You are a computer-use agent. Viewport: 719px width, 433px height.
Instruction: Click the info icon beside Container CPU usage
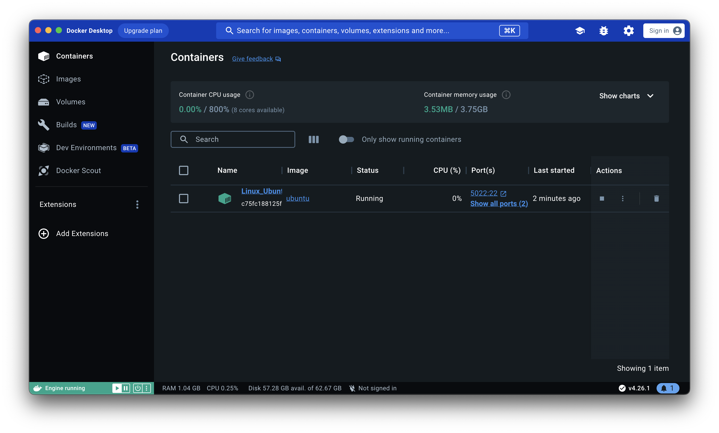249,94
